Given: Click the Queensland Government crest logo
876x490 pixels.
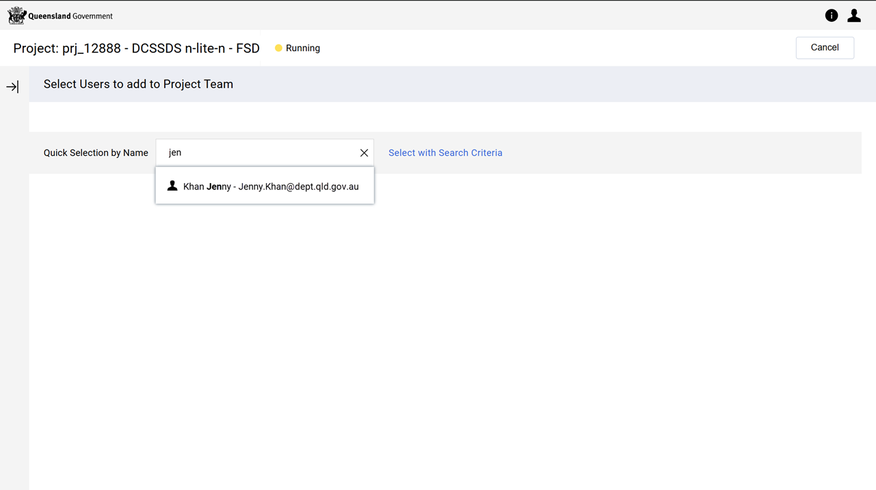Looking at the screenshot, I should click(x=16, y=15).
